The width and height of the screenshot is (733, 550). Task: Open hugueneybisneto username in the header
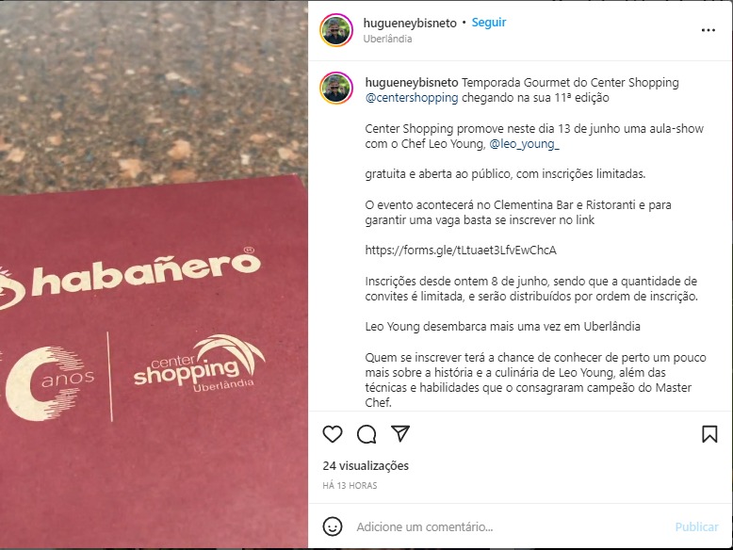click(x=410, y=23)
